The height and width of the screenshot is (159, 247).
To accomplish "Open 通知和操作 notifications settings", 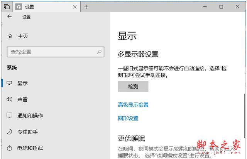I will pyautogui.click(x=30, y=115).
